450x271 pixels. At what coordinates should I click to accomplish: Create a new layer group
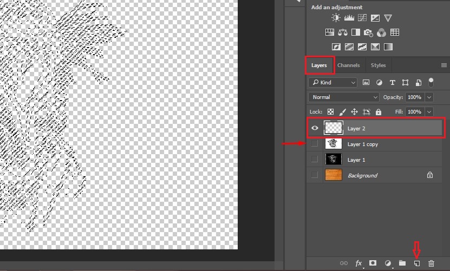pos(402,263)
